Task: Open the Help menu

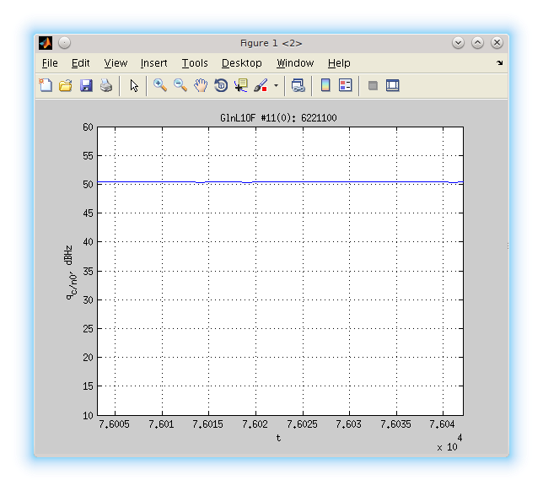Action: [339, 63]
